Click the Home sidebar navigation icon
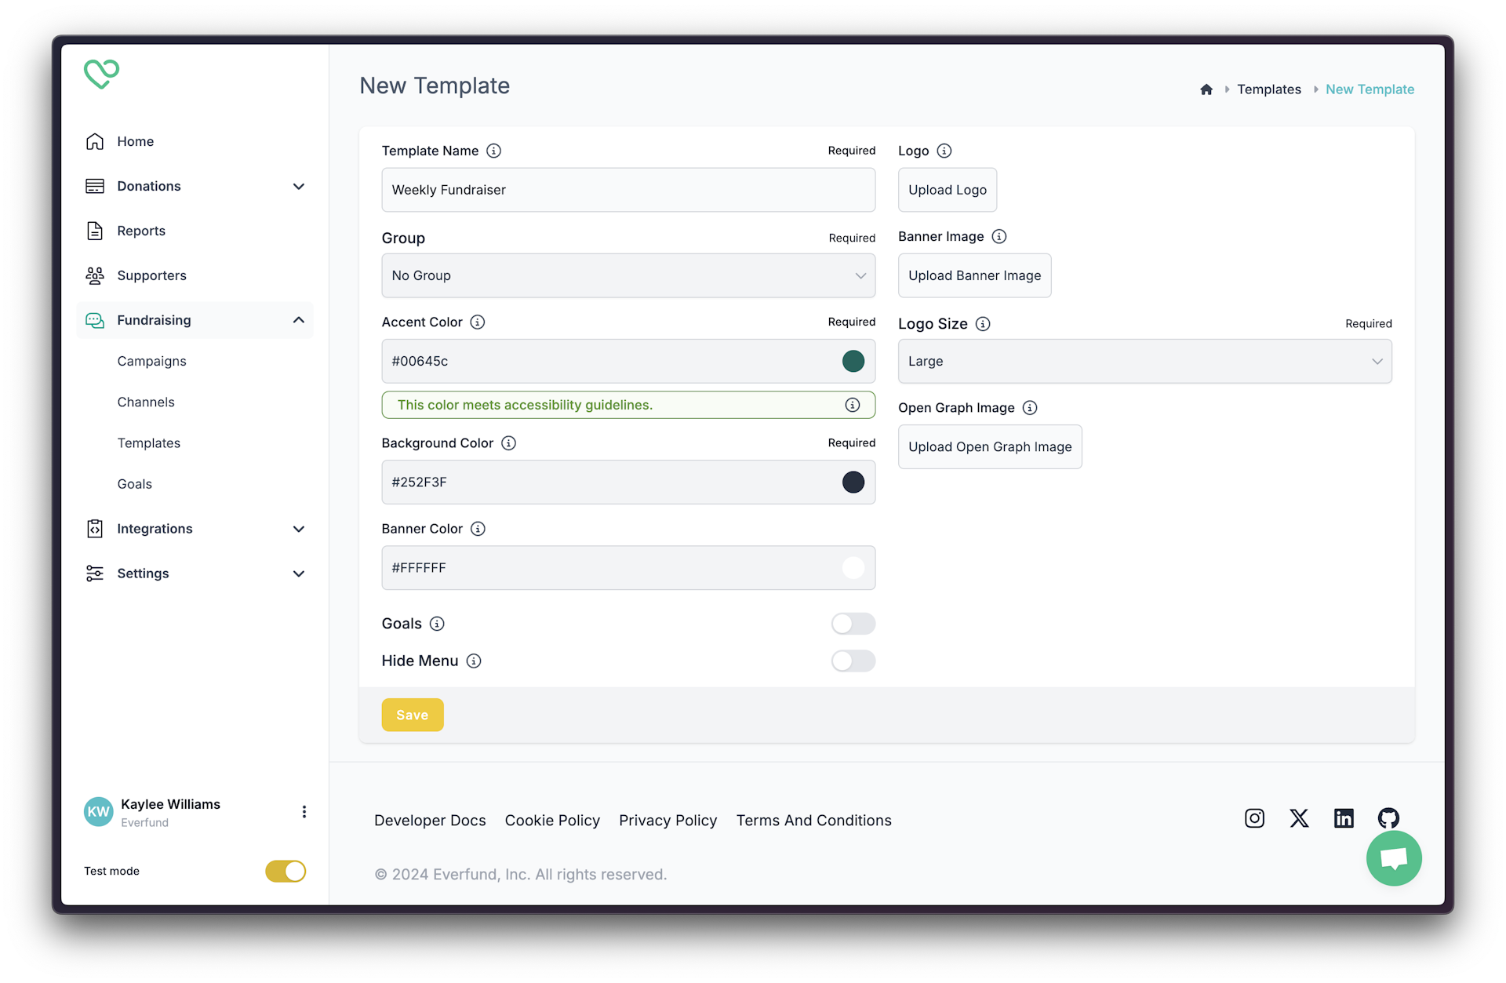This screenshot has height=983, width=1506. tap(96, 140)
